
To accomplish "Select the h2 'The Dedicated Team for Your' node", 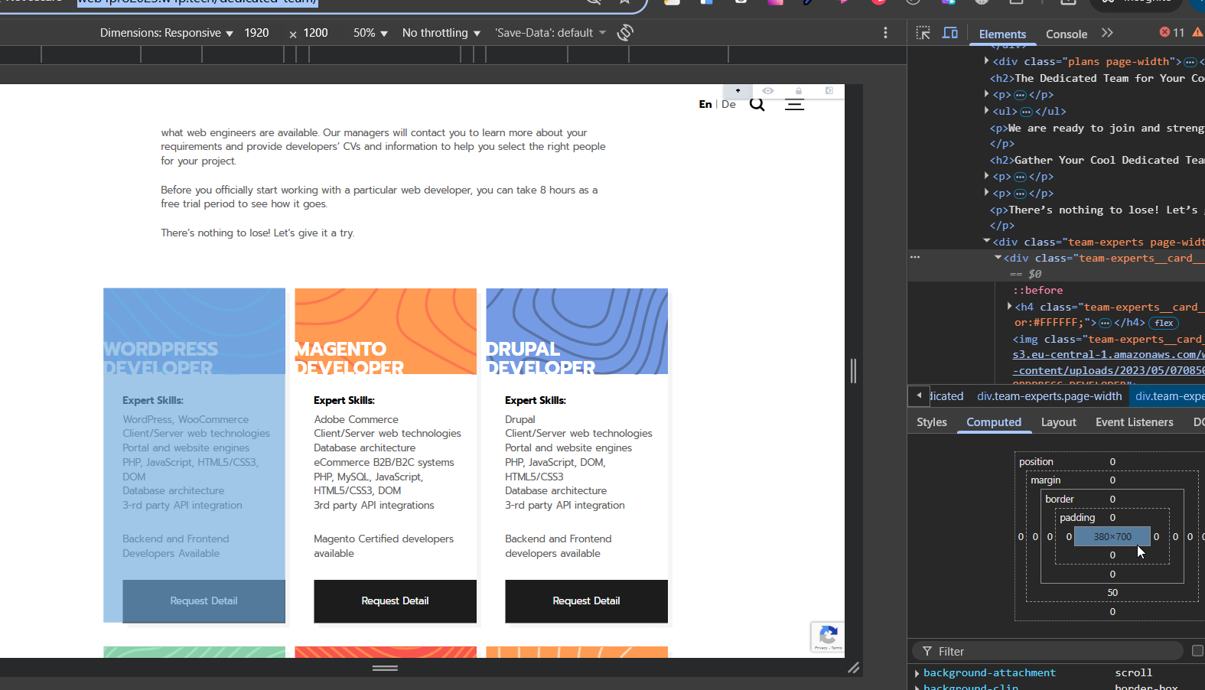I will [x=1097, y=78].
